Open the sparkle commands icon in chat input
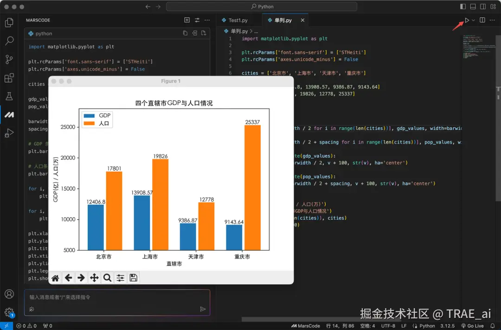Image resolution: width=501 pixels, height=330 pixels. click(x=32, y=309)
